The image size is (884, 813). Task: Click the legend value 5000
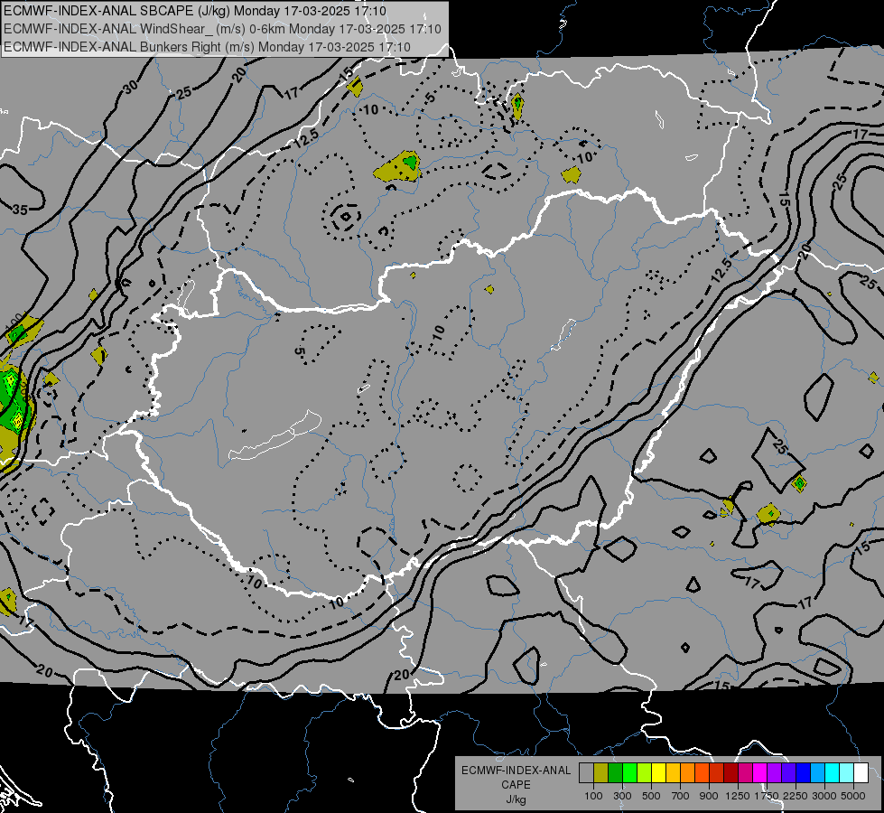[x=853, y=796]
